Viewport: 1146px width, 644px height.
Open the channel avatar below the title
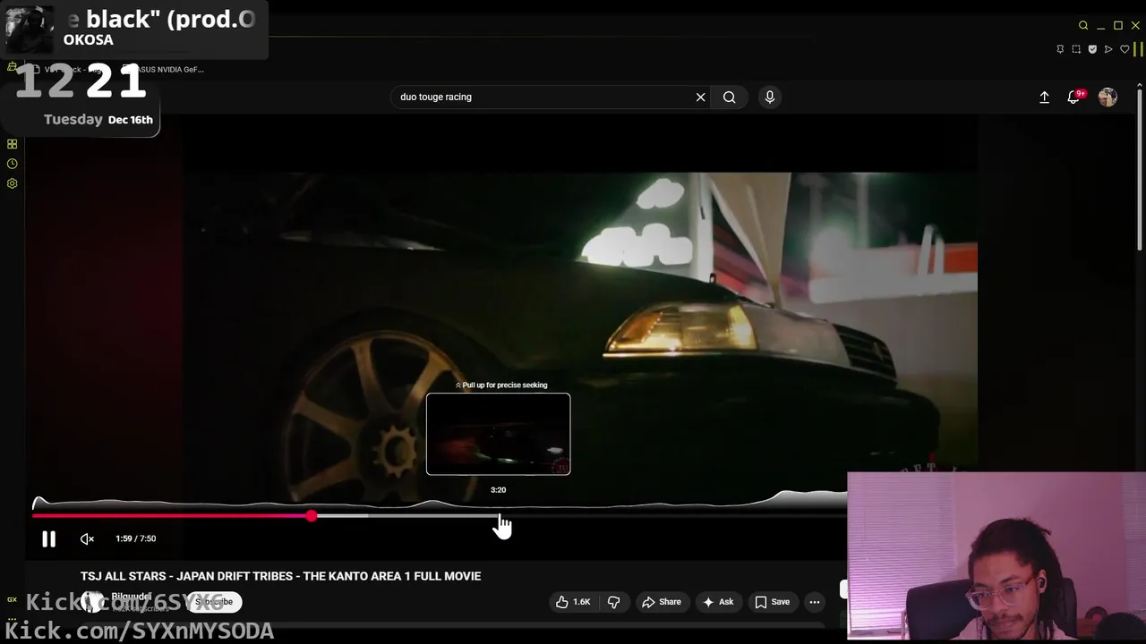(x=91, y=601)
